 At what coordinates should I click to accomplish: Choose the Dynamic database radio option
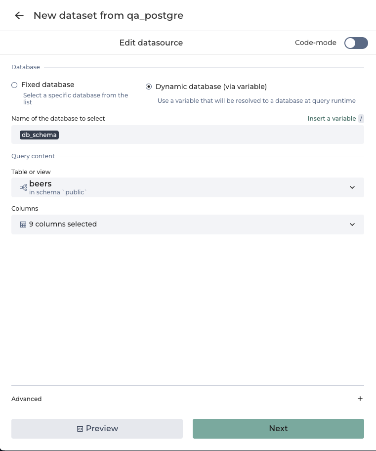149,87
